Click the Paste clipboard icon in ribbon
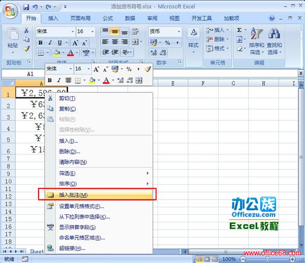This screenshot has height=263, width=305. click(x=13, y=35)
